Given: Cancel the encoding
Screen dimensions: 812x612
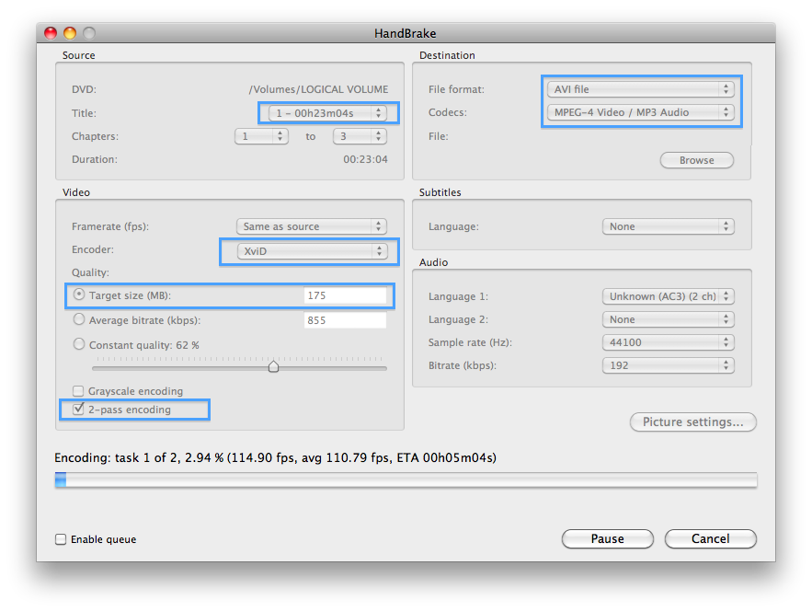Looking at the screenshot, I should [x=711, y=539].
